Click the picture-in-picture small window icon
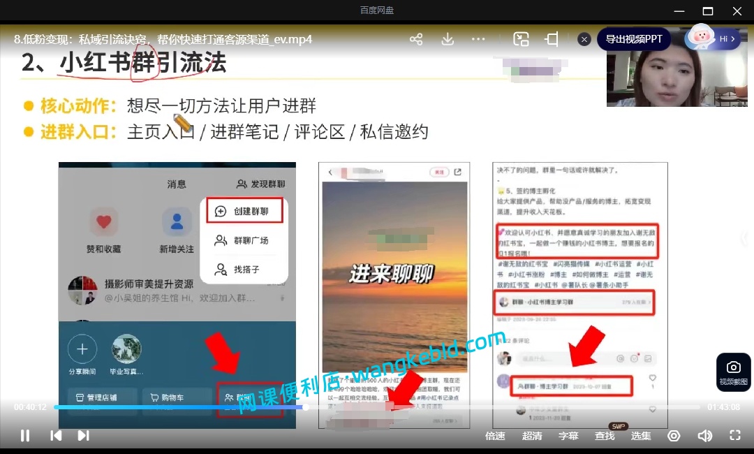Screen dimensions: 754x454 (x=521, y=39)
